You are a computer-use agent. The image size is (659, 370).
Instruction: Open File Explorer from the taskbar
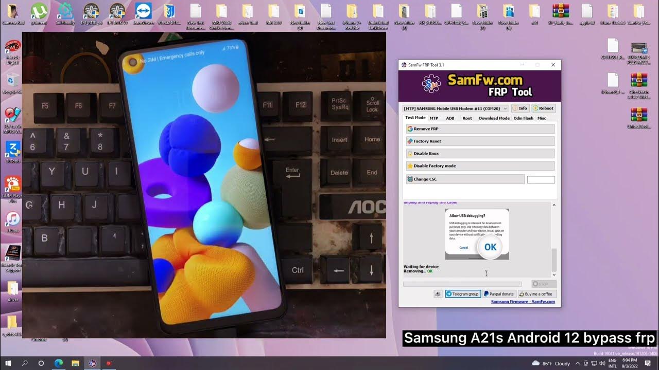pos(75,363)
